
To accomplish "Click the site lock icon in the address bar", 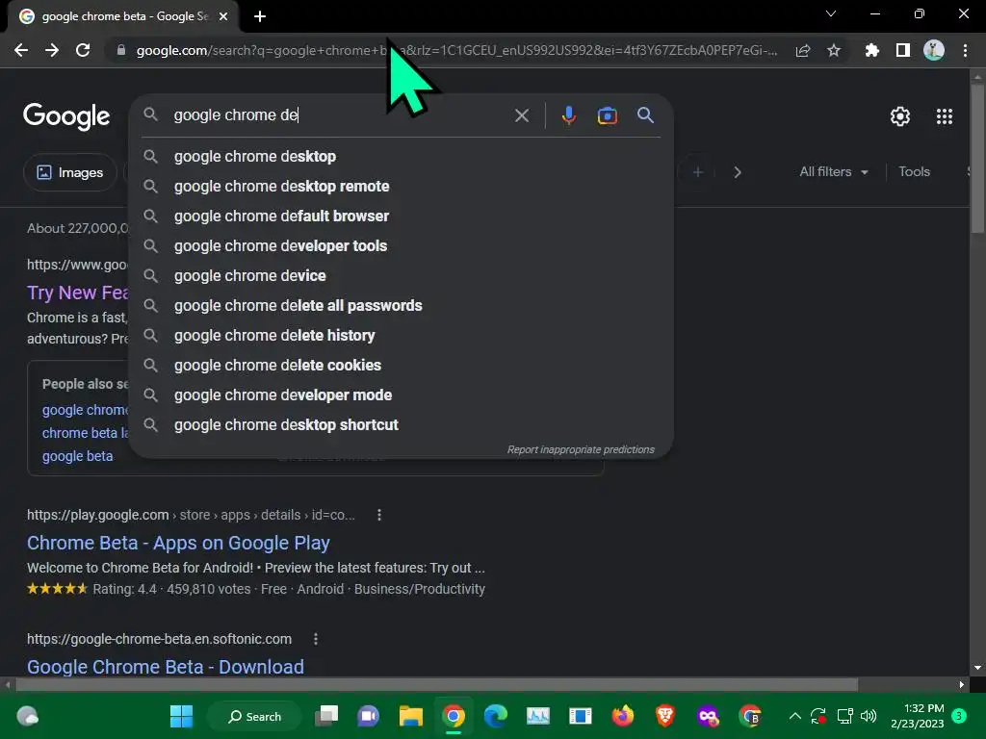I will coord(121,50).
